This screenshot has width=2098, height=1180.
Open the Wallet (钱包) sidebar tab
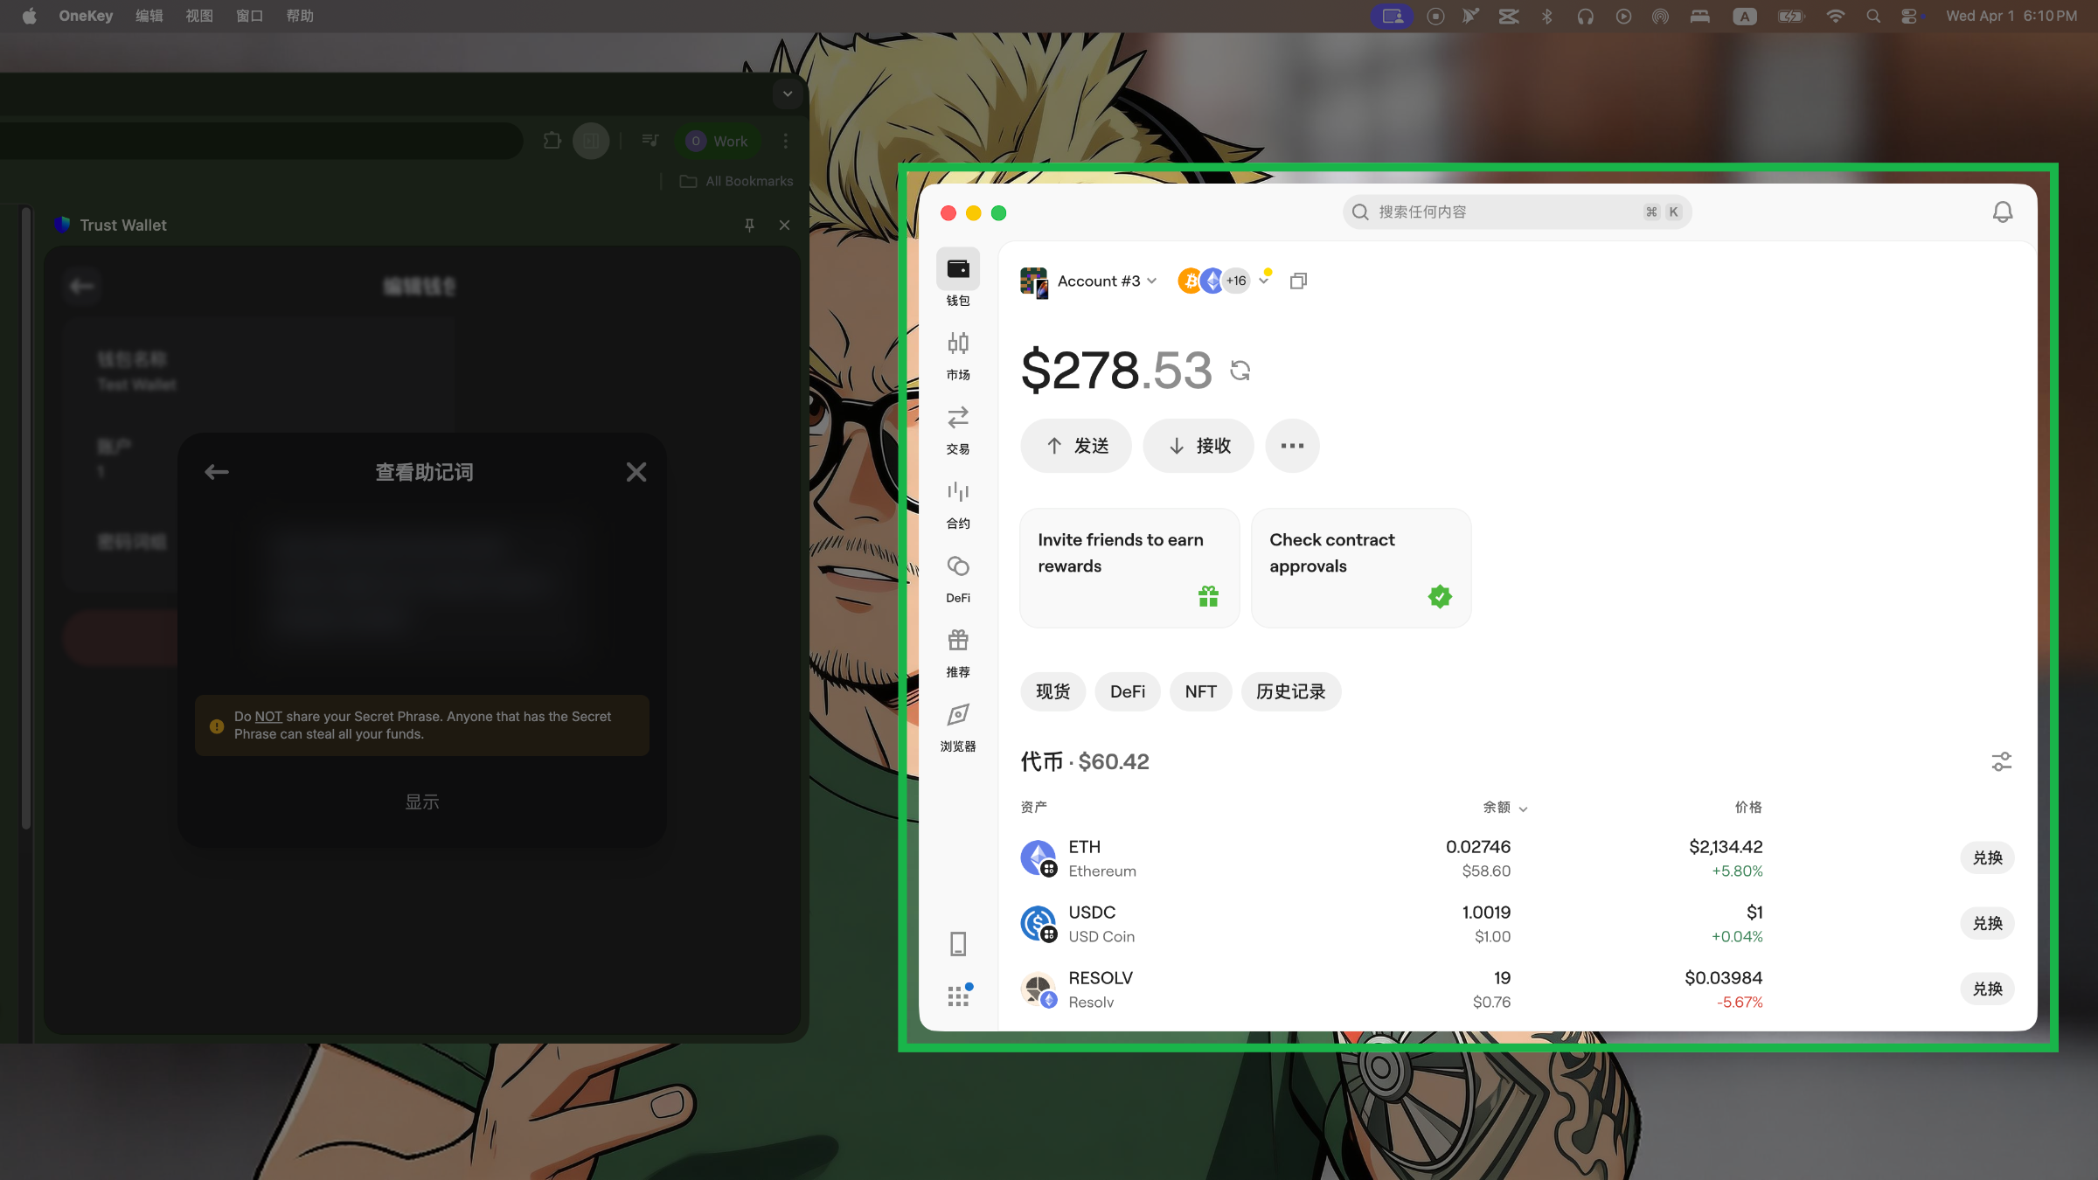[958, 278]
